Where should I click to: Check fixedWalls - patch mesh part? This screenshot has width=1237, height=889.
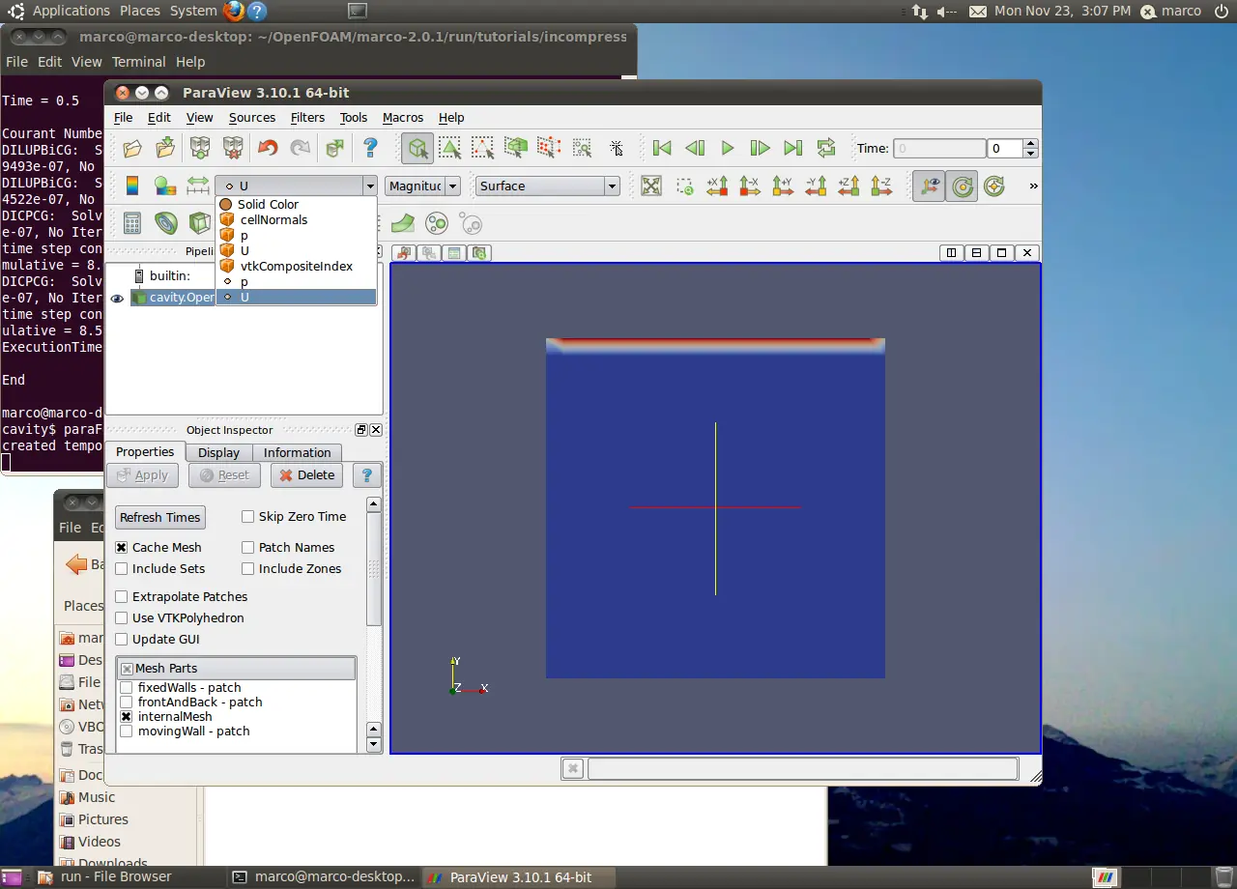(x=127, y=688)
